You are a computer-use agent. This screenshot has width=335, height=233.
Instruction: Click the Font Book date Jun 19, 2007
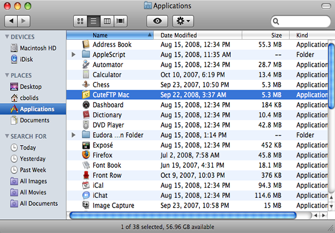click(x=192, y=165)
